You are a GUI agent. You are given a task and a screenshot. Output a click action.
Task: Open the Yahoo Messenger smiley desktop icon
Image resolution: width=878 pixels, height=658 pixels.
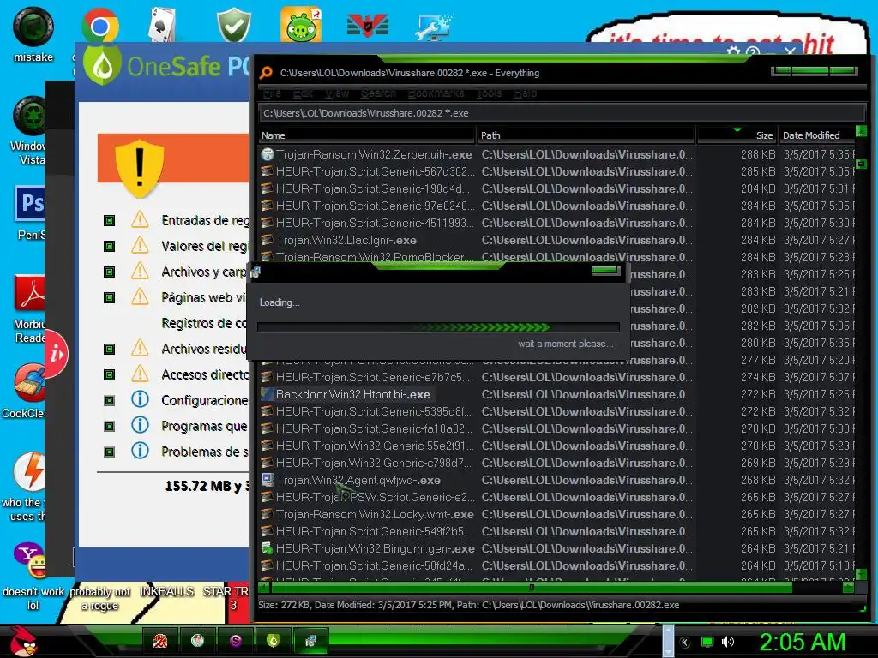pyautogui.click(x=30, y=560)
